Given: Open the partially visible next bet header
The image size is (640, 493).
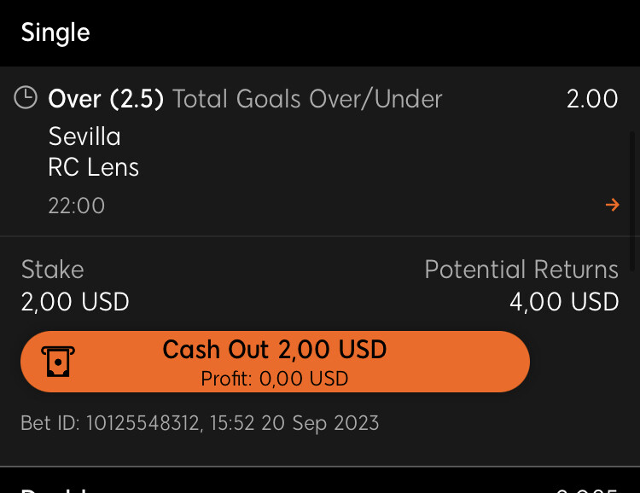Looking at the screenshot, I should [55, 490].
